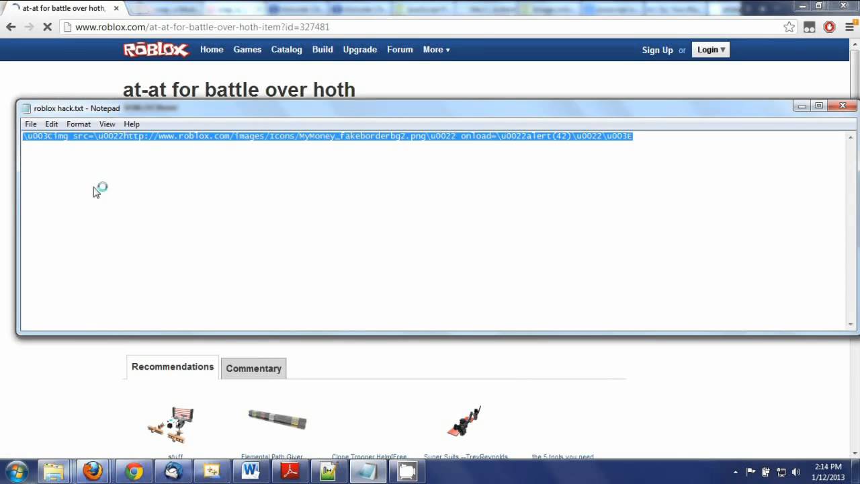Viewport: 860px width, 484px height.
Task: Open the Notepad Edit menu
Action: pyautogui.click(x=52, y=124)
